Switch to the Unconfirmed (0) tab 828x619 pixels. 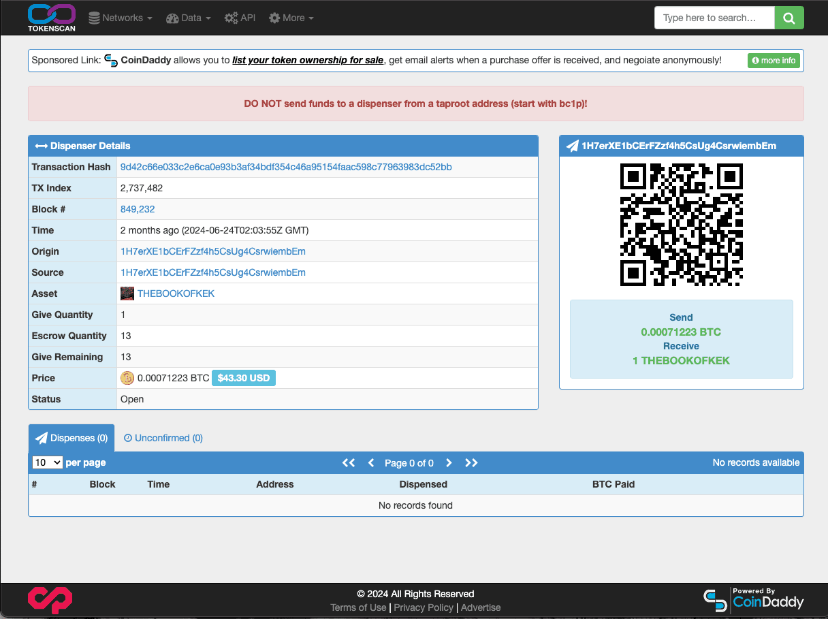click(x=163, y=438)
